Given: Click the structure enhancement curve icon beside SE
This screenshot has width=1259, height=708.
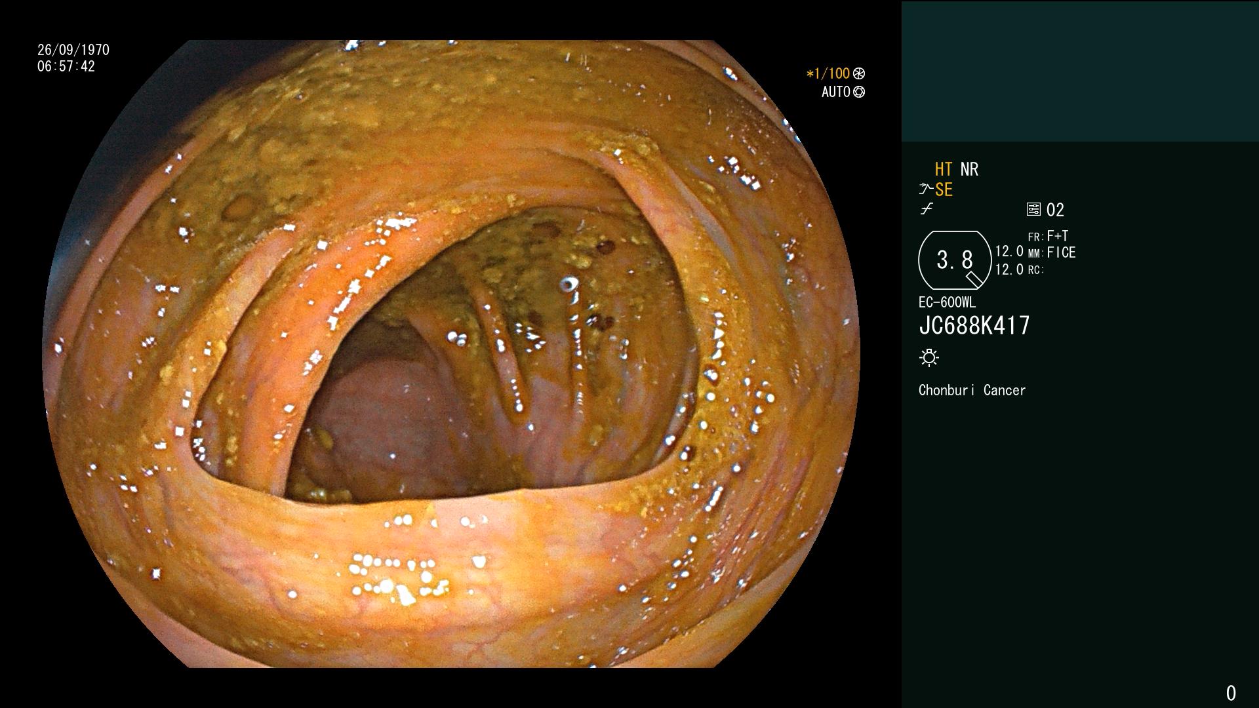Looking at the screenshot, I should pyautogui.click(x=926, y=189).
